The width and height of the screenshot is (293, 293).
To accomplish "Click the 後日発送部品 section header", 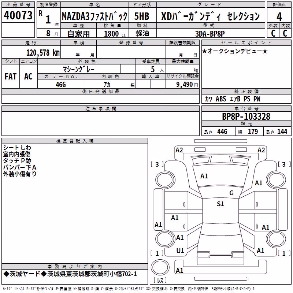I will point(100,91).
